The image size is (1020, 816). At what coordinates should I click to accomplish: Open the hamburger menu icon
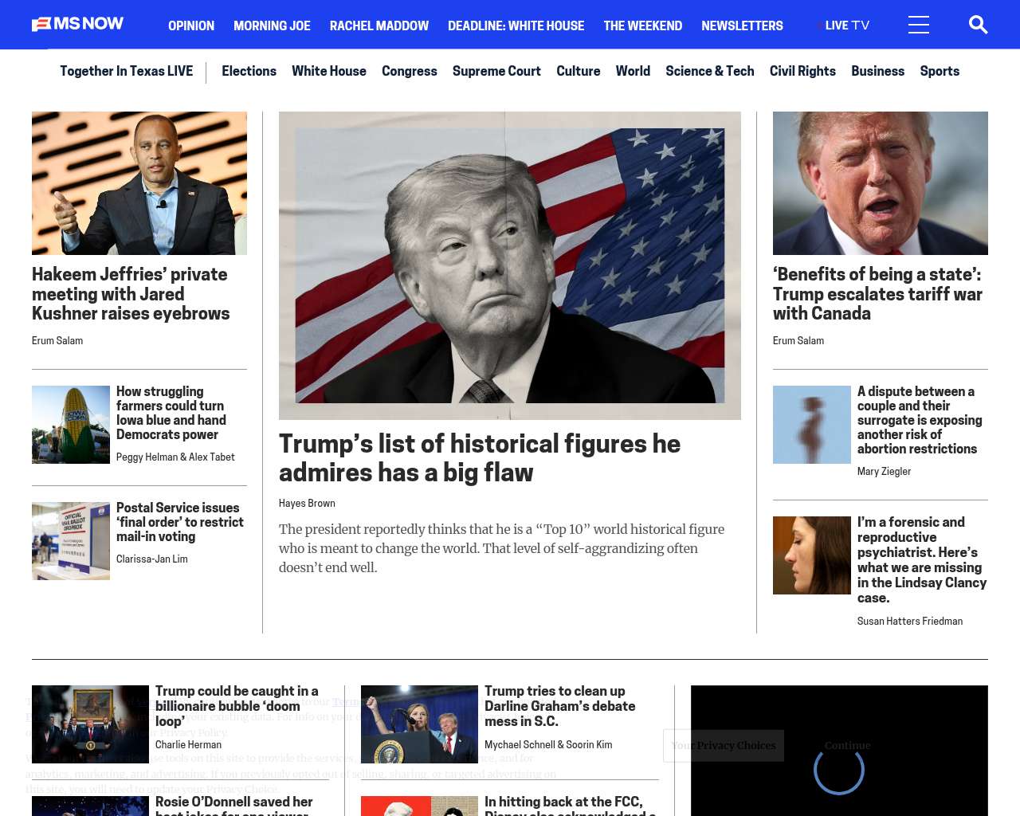click(918, 25)
